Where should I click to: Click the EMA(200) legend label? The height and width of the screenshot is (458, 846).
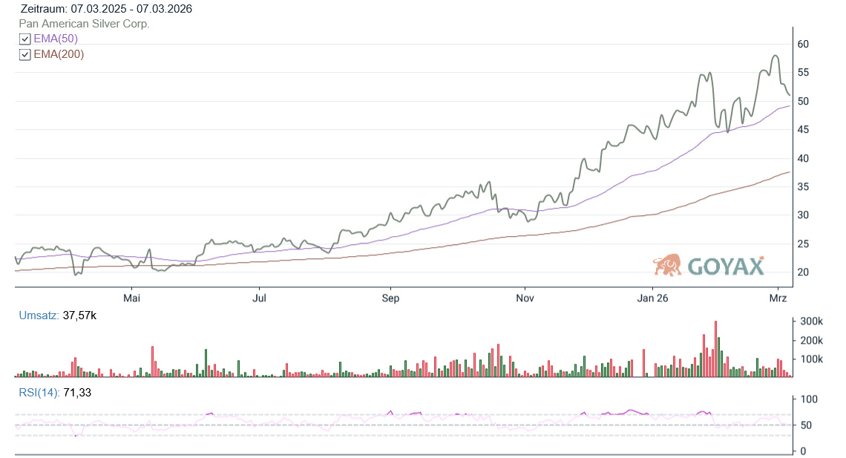(x=59, y=54)
